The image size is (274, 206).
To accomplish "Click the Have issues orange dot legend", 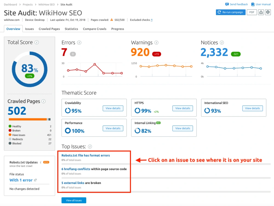I will pyautogui.click(x=10, y=135).
